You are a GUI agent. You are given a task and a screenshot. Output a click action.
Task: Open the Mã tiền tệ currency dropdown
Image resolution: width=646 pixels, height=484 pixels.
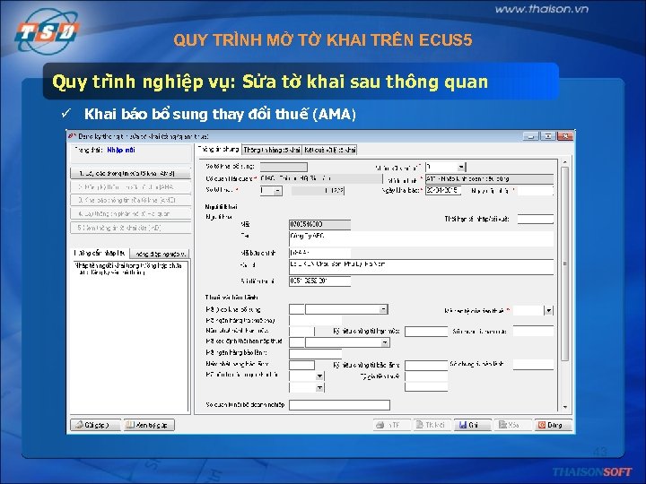coord(549,311)
